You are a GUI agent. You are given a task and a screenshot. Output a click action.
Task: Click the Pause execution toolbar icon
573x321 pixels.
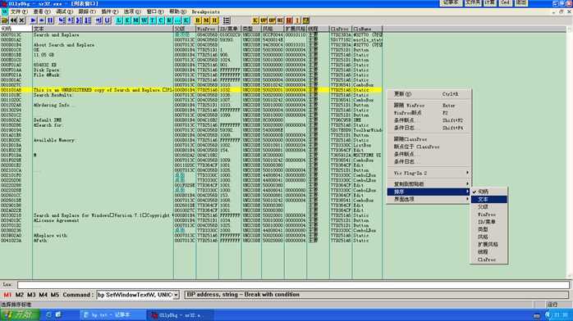(x=50, y=20)
